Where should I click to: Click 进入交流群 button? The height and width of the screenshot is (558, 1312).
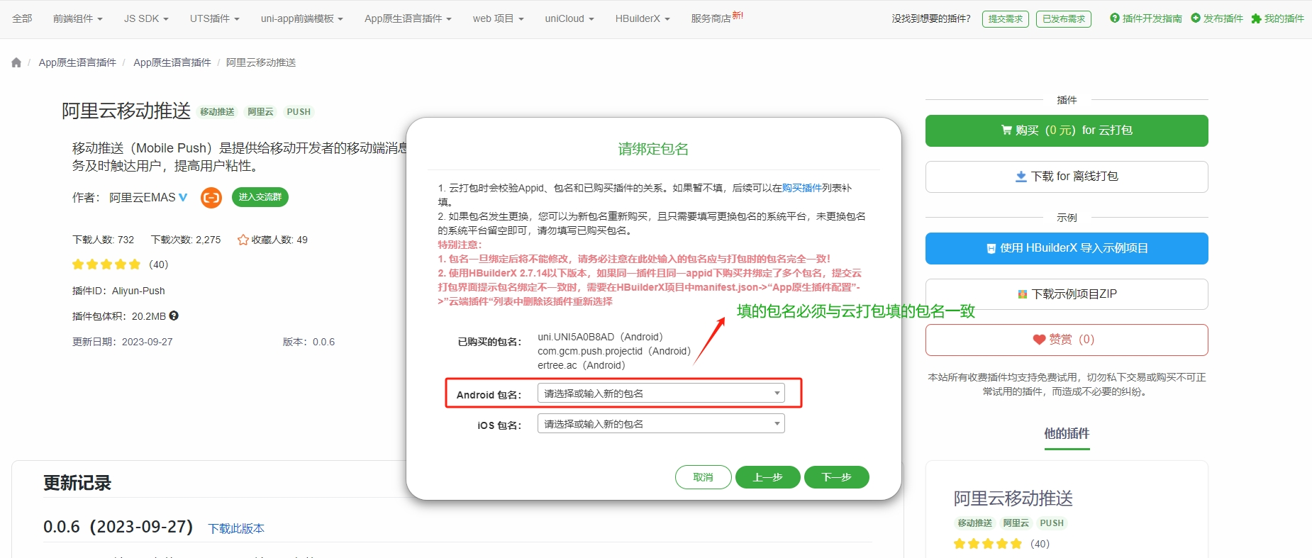[260, 197]
